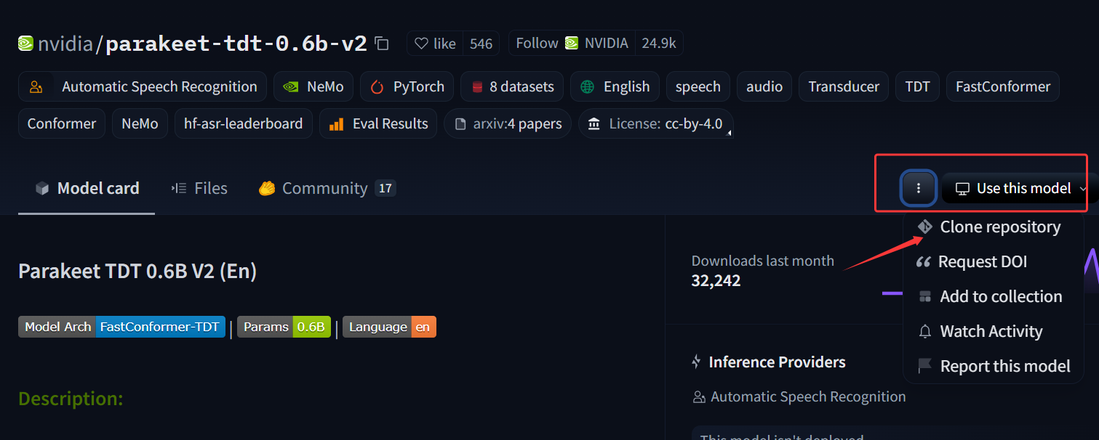Open the arxiv:4 papers tag
1099x440 pixels.
point(508,123)
